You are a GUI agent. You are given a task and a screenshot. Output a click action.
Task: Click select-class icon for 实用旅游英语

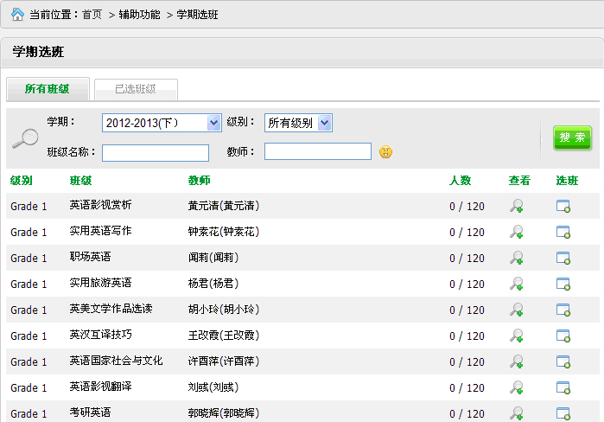click(x=563, y=284)
